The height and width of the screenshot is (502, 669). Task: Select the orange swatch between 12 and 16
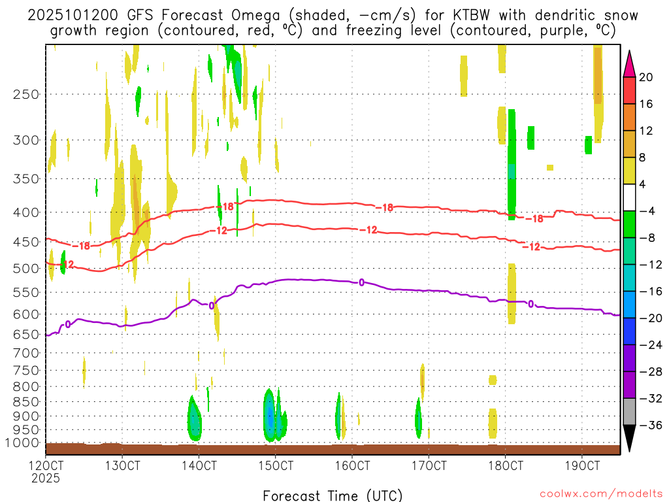click(629, 118)
